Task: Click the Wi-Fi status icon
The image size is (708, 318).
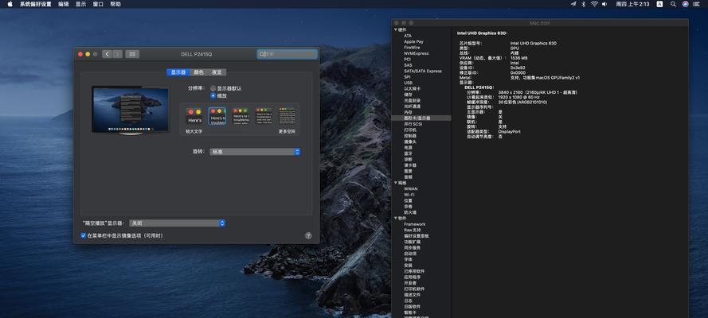Action: click(x=594, y=4)
